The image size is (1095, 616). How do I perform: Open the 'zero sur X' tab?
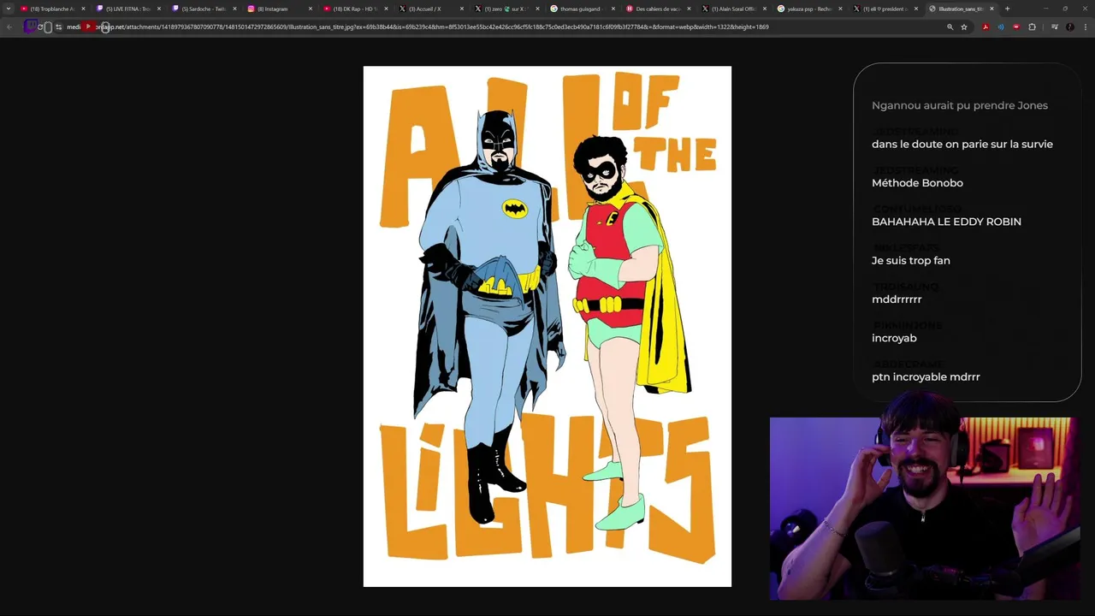(505, 9)
